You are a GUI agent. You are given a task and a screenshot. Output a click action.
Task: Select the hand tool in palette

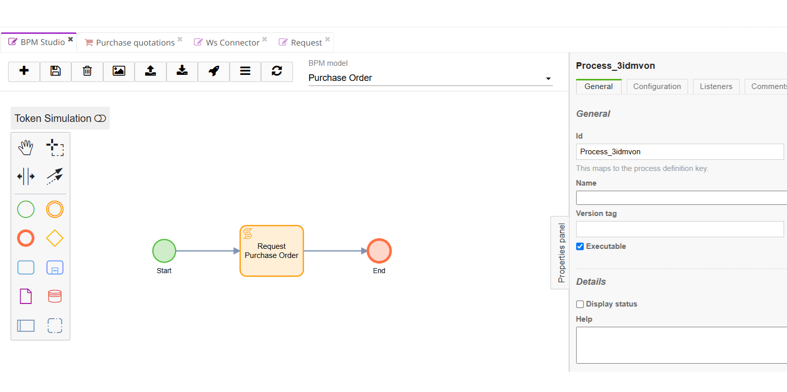point(26,148)
